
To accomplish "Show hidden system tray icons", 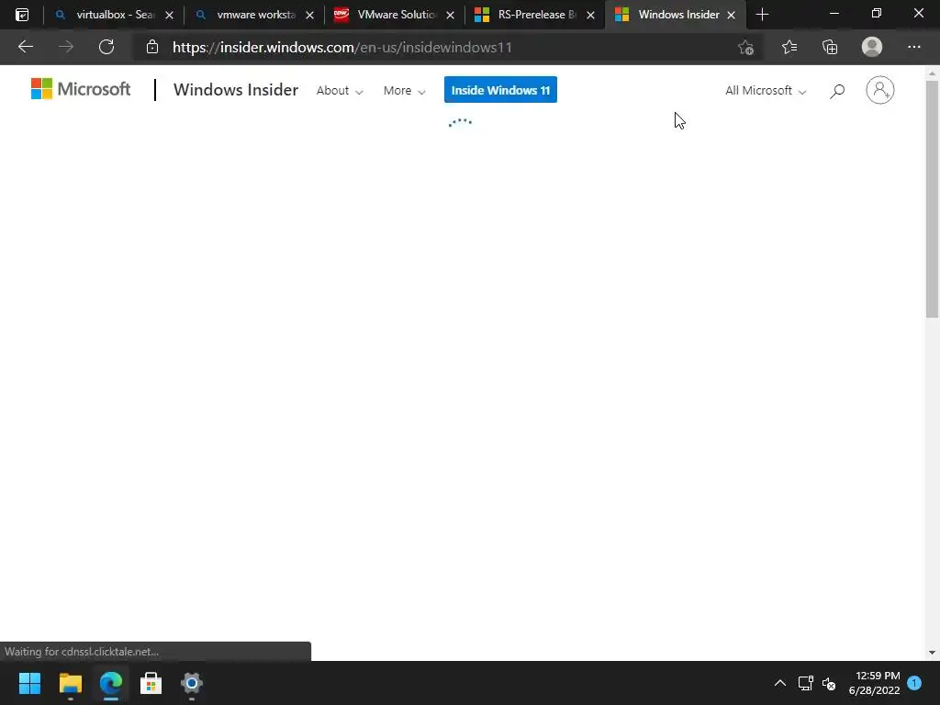I will click(x=780, y=683).
